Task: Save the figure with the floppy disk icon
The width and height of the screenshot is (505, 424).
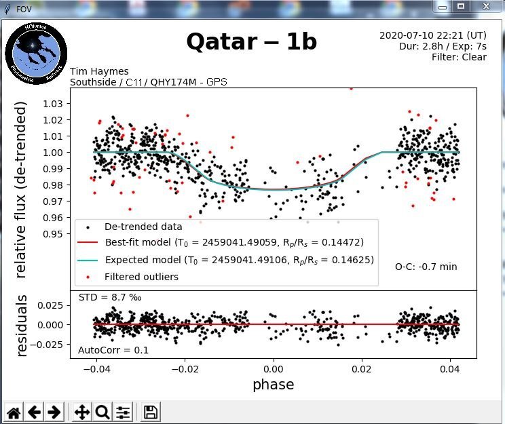Action: [151, 412]
